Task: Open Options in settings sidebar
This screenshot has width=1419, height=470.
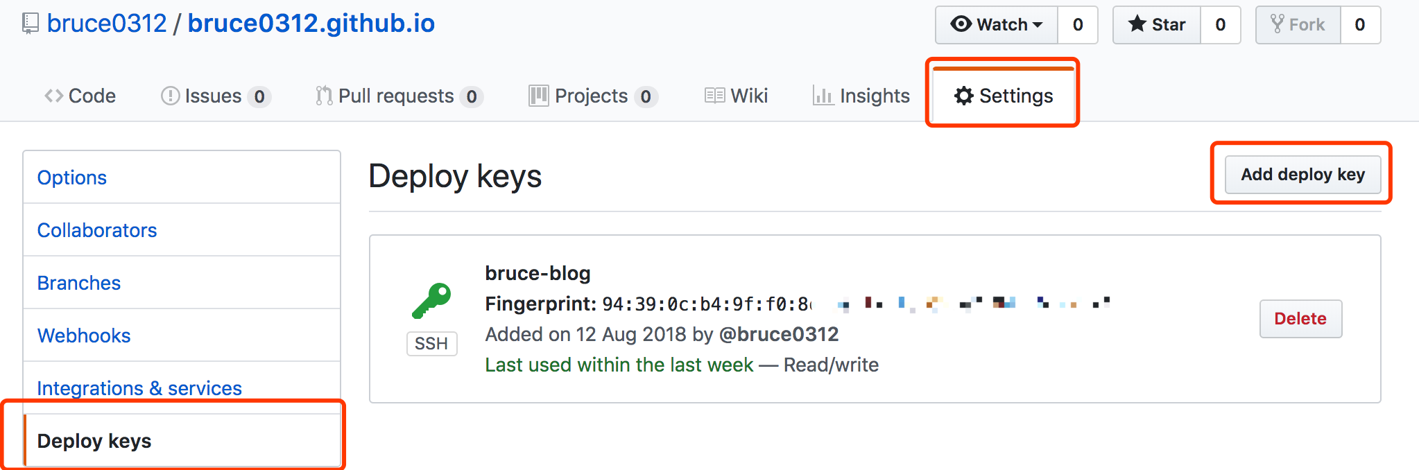Action: tap(72, 177)
